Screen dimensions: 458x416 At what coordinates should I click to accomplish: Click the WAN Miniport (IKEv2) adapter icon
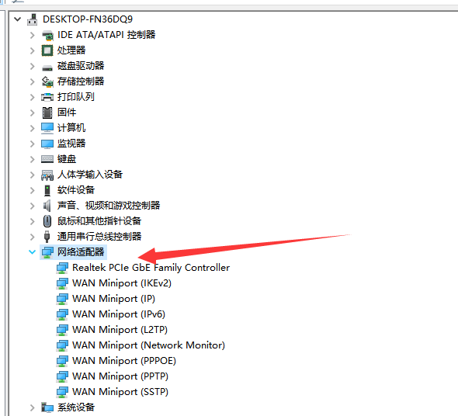[x=62, y=283]
